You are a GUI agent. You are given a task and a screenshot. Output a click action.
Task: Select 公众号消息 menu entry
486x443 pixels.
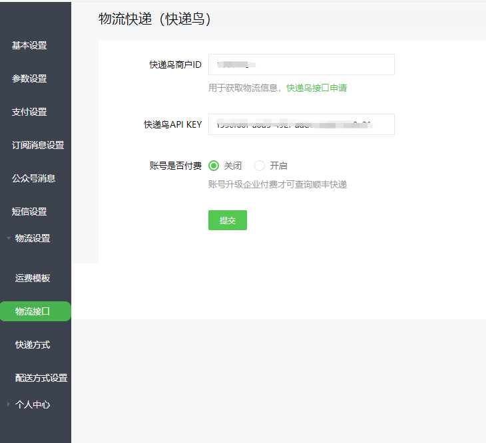click(x=33, y=178)
